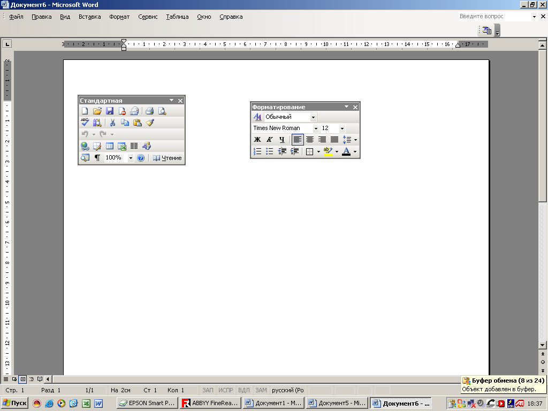Apply the font color A swatch
The image size is (548, 411).
[346, 151]
